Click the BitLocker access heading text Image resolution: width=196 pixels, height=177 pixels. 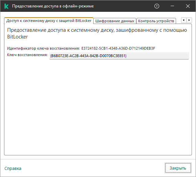[97, 33]
